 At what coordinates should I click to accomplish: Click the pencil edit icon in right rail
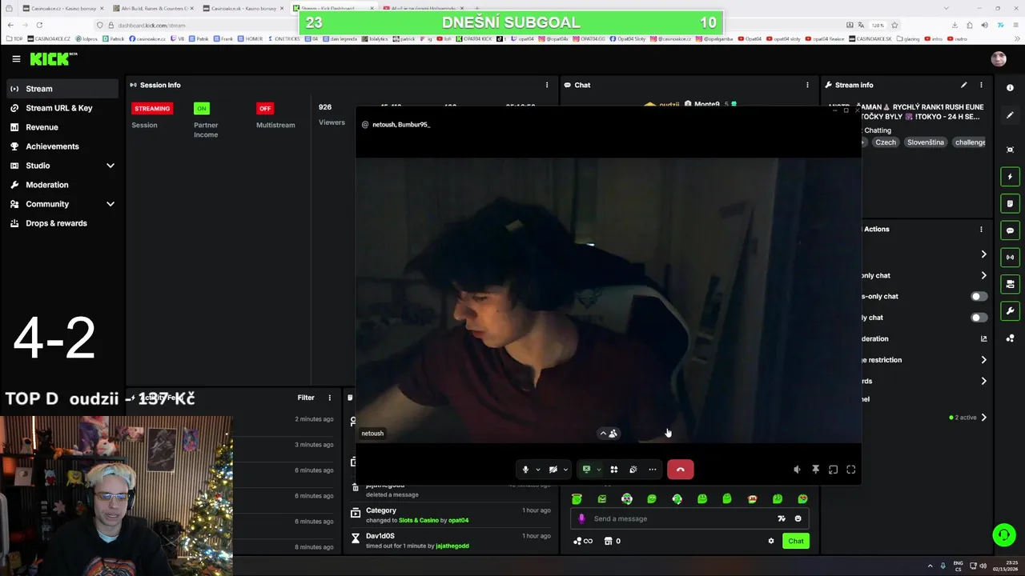click(x=1010, y=115)
